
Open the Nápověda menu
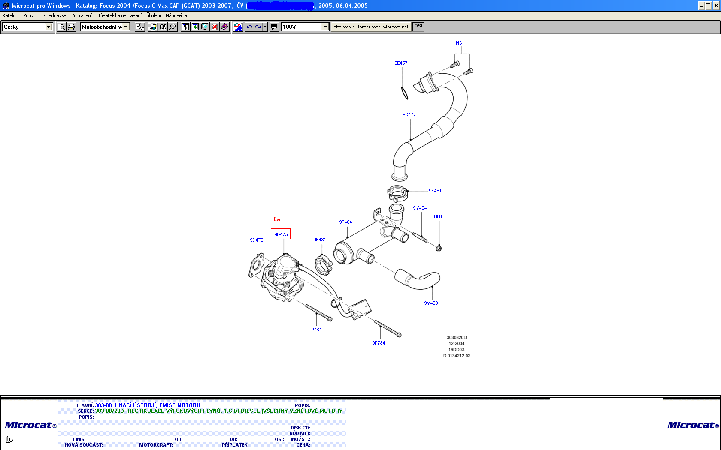click(176, 15)
